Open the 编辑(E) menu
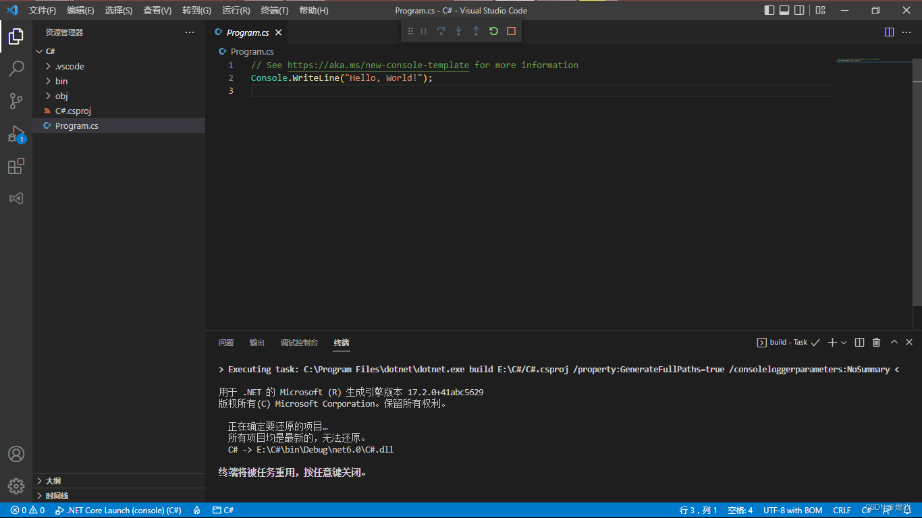The image size is (922, 518). tap(80, 10)
